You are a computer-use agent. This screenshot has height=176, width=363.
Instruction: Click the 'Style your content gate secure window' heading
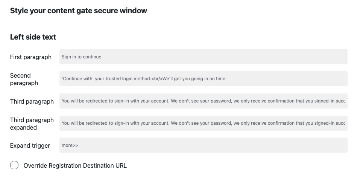coord(78,11)
